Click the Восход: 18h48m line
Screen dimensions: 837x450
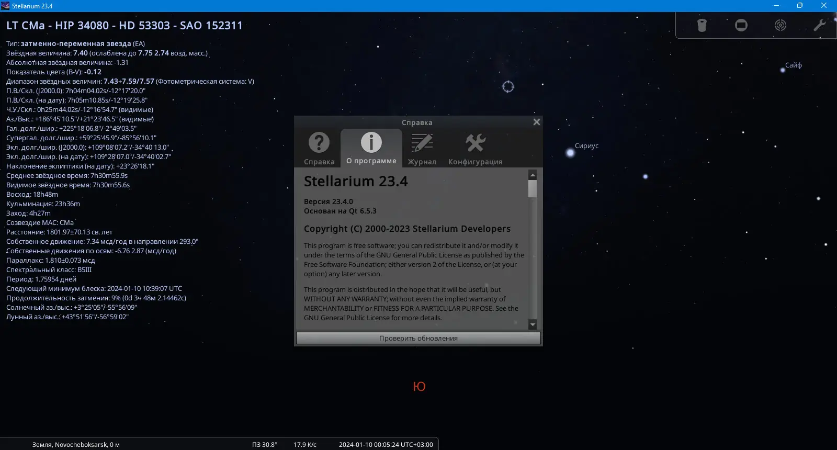[32, 194]
